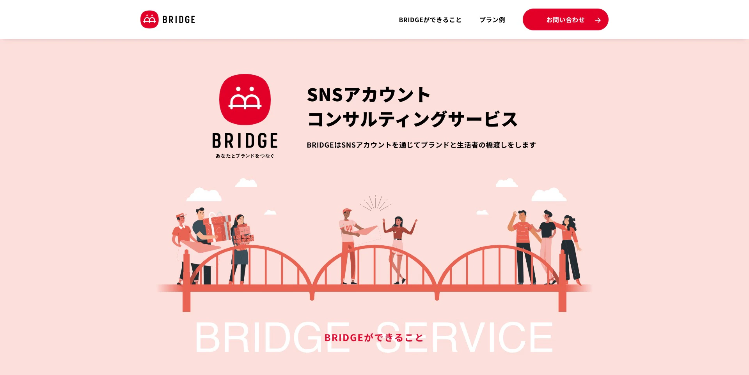
Task: Click the large cloud icon at upper left
Action: pyautogui.click(x=204, y=195)
